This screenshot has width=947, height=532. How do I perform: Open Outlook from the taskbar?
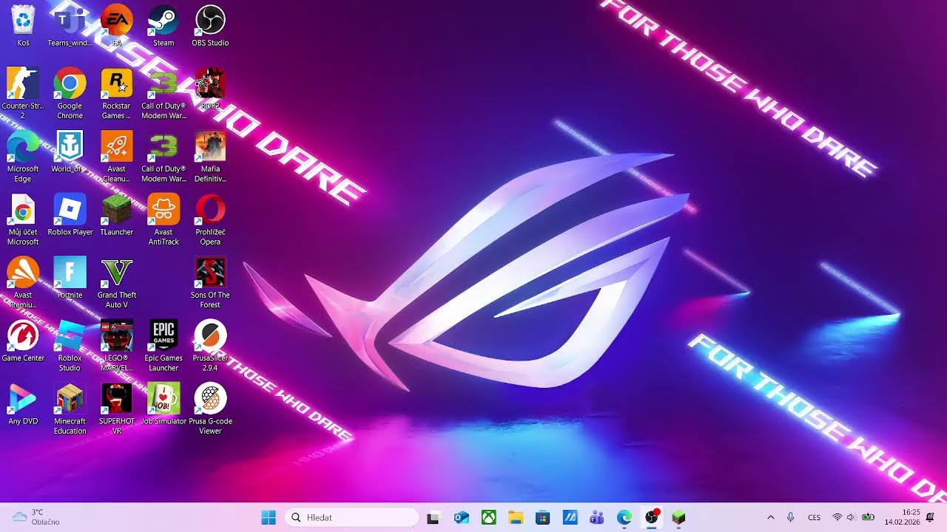461,517
